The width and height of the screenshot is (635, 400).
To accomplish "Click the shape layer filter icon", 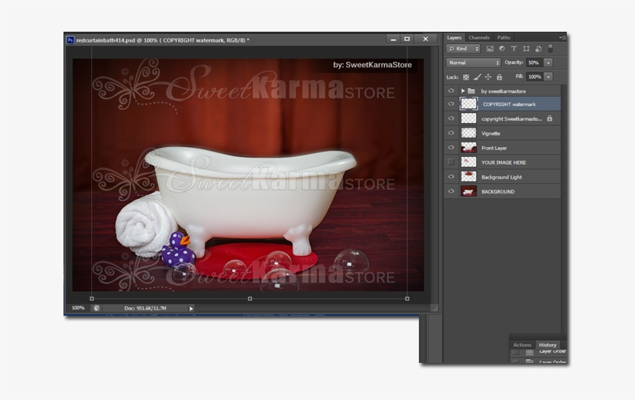I will pos(526,49).
